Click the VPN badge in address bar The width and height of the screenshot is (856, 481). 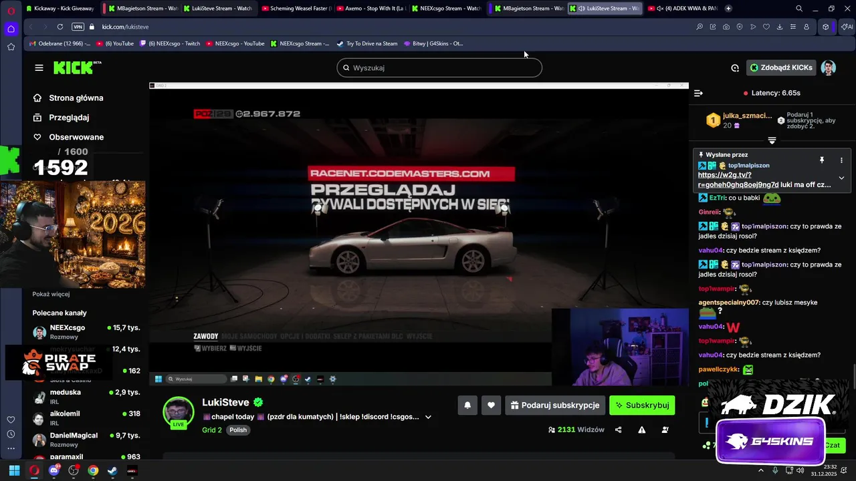[78, 27]
